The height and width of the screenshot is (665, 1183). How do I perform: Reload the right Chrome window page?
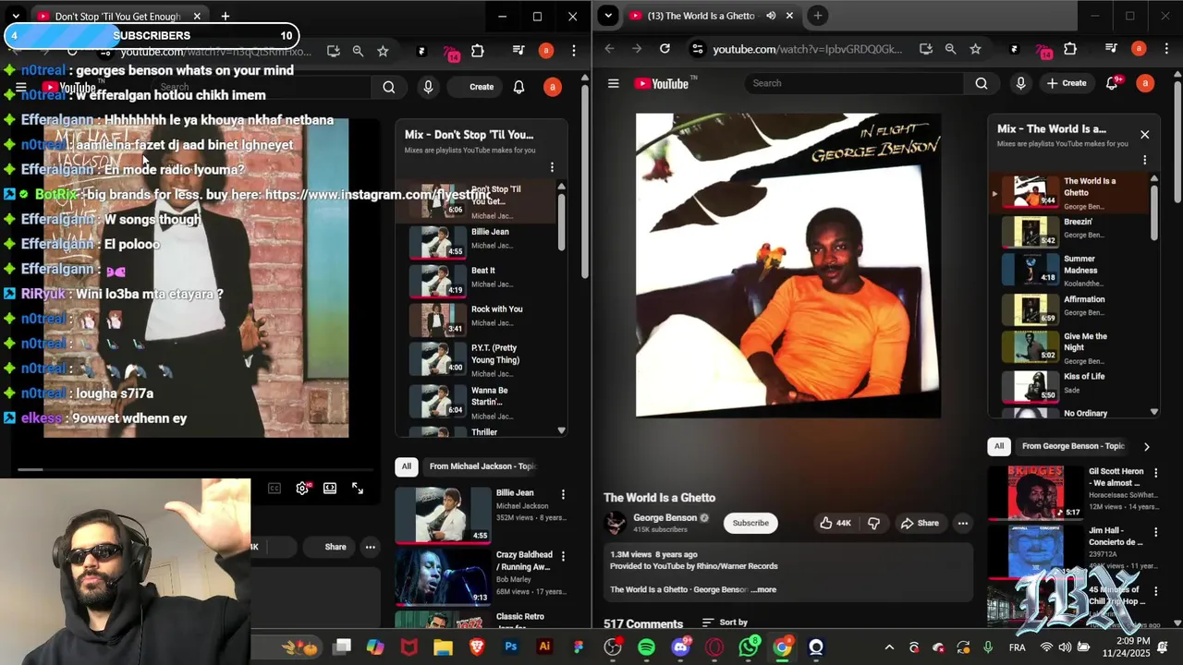click(x=665, y=49)
